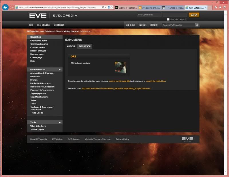
Task: Open the browser favorites star icon
Action: 220,7
